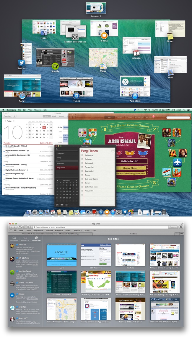Check off Serbuk lada hitam

click(82, 187)
